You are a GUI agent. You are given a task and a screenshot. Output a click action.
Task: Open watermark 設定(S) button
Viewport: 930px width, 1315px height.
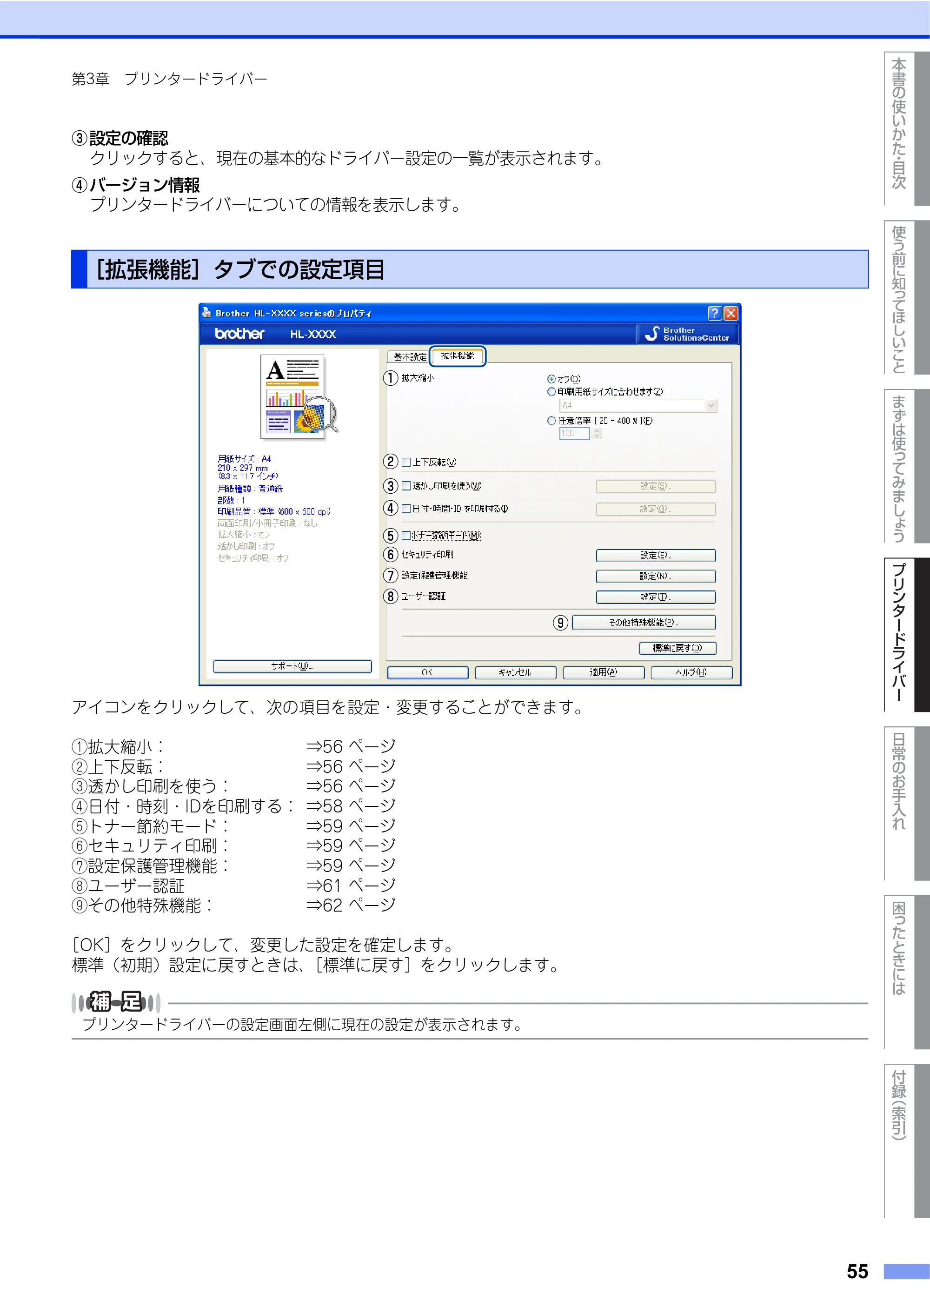[x=656, y=486]
